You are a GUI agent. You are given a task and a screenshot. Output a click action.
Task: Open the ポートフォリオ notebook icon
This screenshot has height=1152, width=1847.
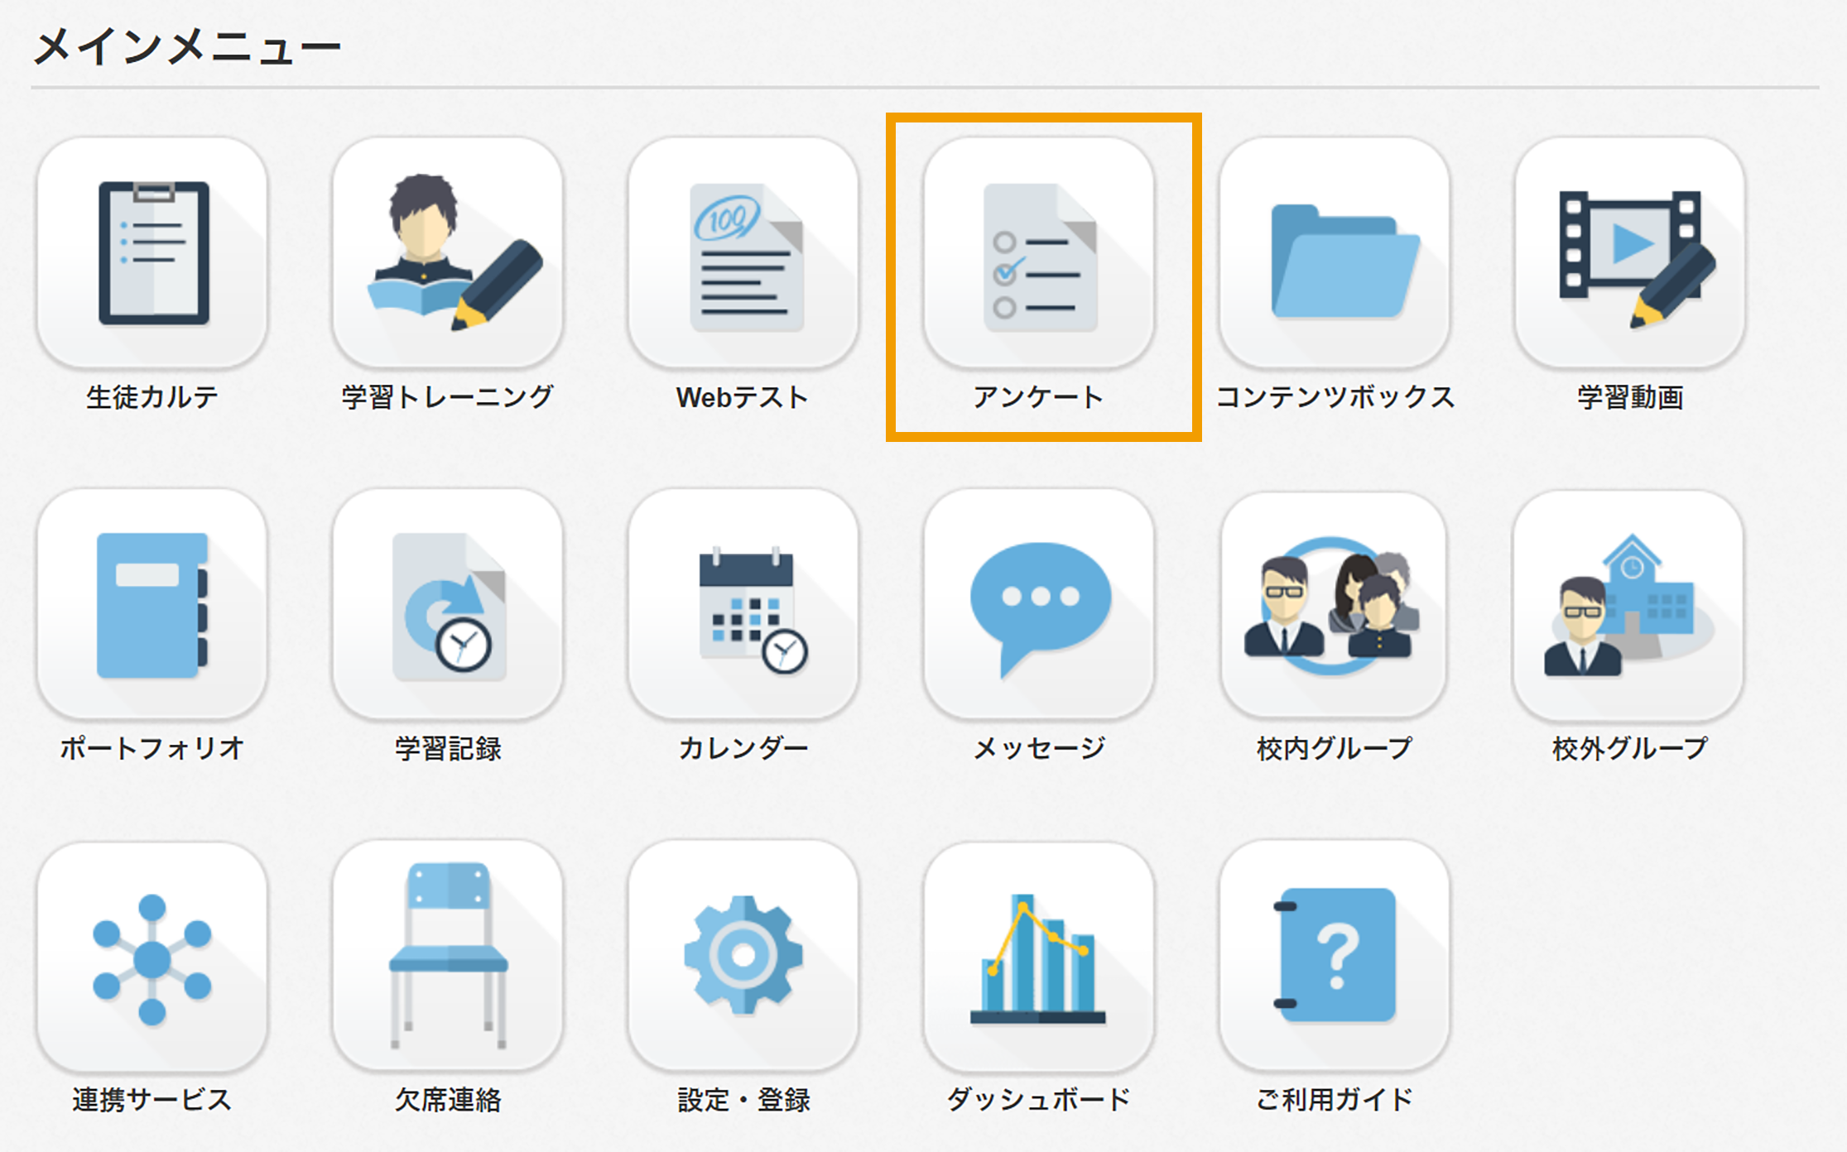pos(152,604)
